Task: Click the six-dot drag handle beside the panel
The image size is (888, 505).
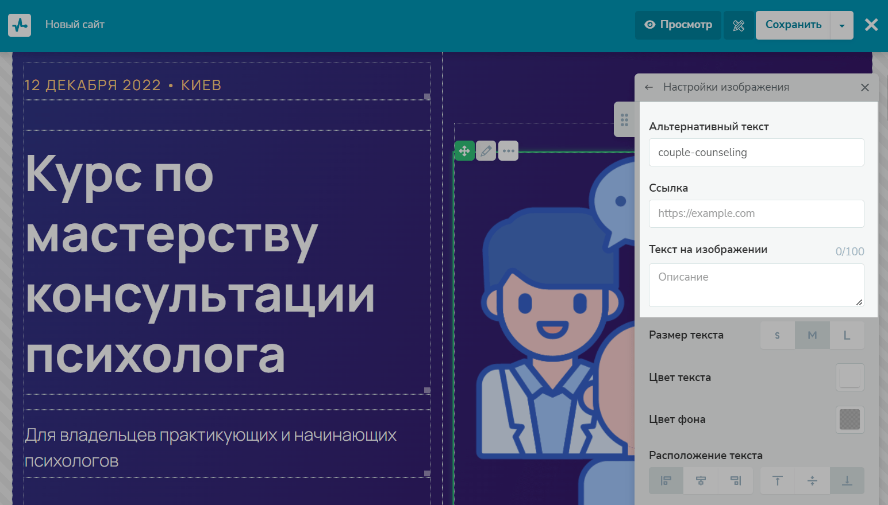Action: coord(624,119)
